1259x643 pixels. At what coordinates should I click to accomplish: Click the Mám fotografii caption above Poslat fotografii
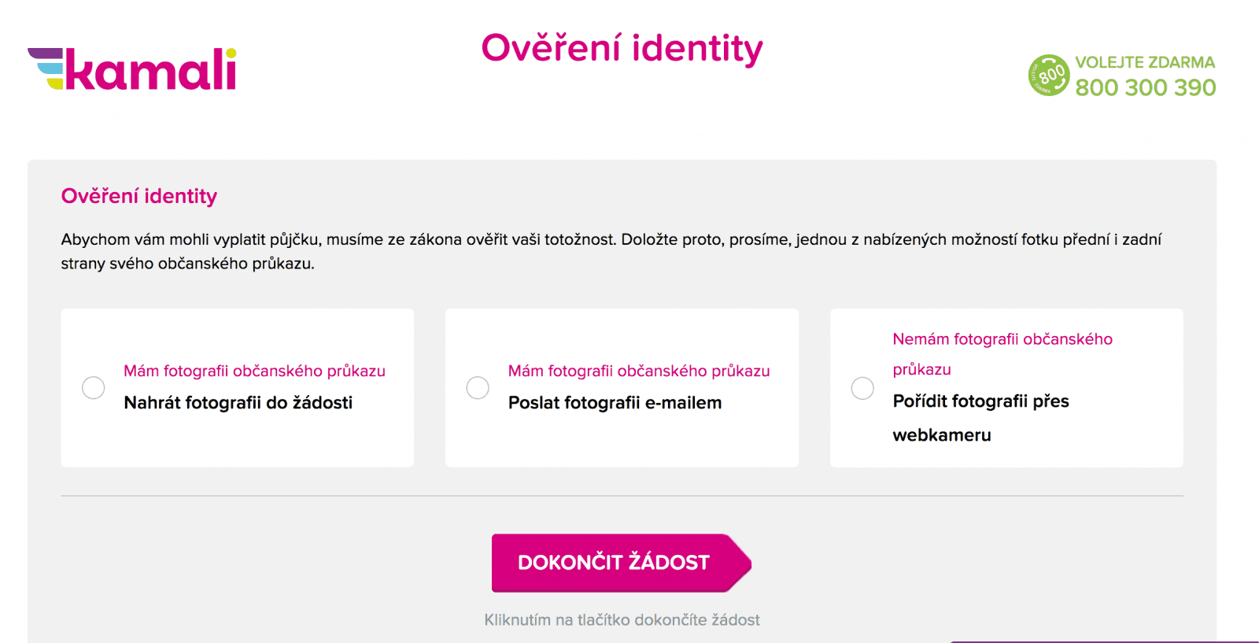pos(639,371)
